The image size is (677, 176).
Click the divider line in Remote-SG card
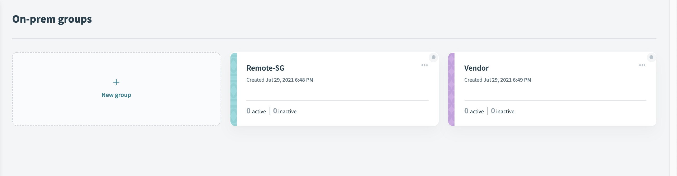[337, 100]
